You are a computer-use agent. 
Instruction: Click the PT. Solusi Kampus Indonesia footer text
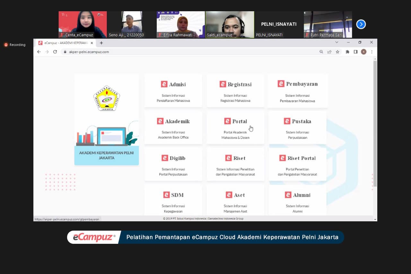(x=203, y=219)
